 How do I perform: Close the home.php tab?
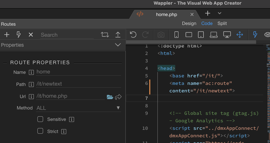192,15
